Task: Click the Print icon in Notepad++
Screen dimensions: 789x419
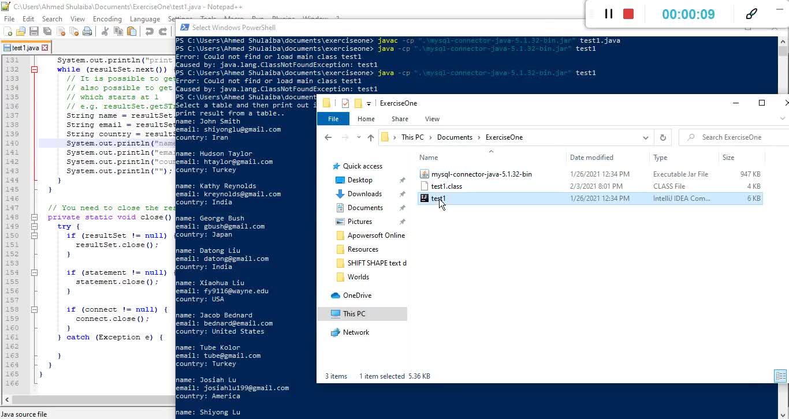Action: [87, 31]
